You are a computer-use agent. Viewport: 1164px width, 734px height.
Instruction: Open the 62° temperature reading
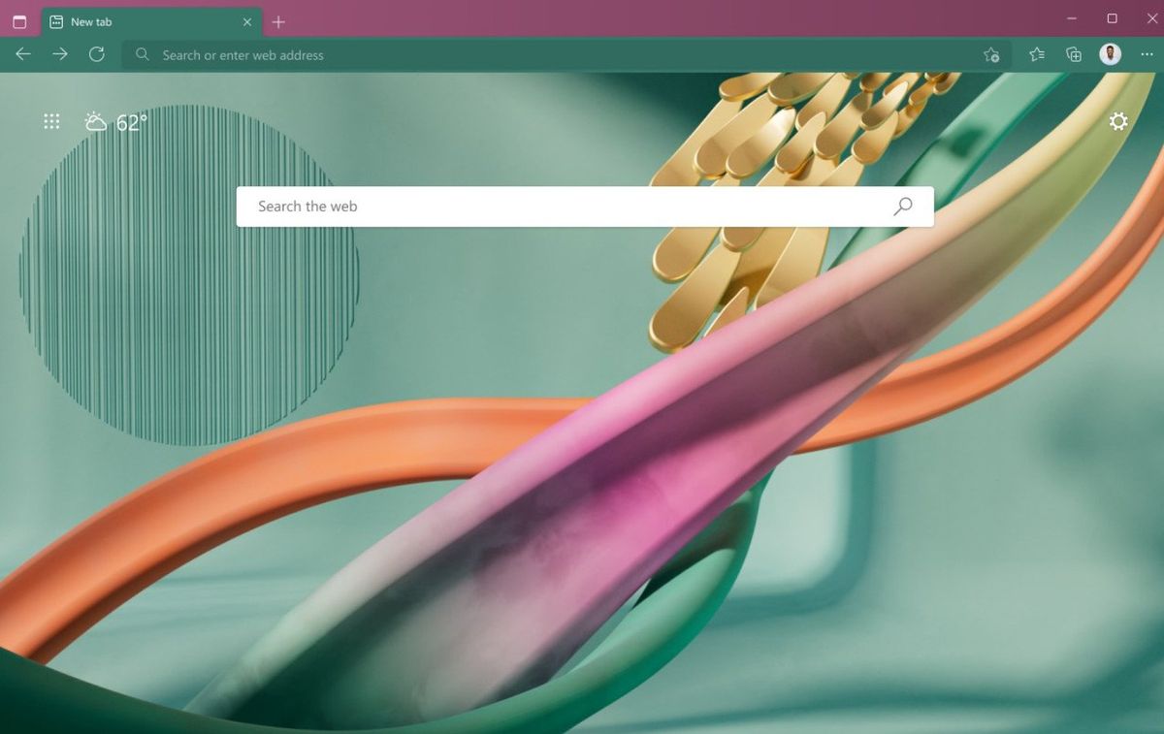[x=132, y=122]
